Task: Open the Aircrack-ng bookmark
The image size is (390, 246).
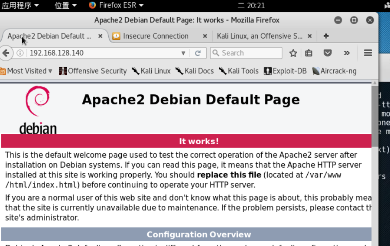Action: click(334, 71)
